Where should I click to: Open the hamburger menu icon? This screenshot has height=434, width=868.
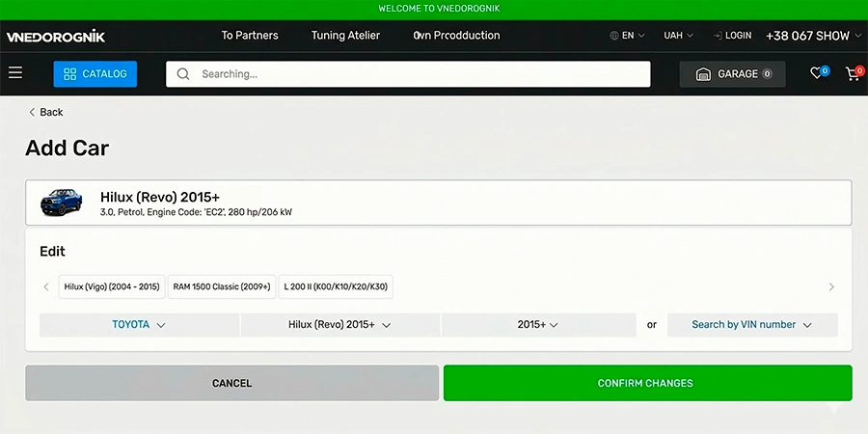[x=14, y=73]
